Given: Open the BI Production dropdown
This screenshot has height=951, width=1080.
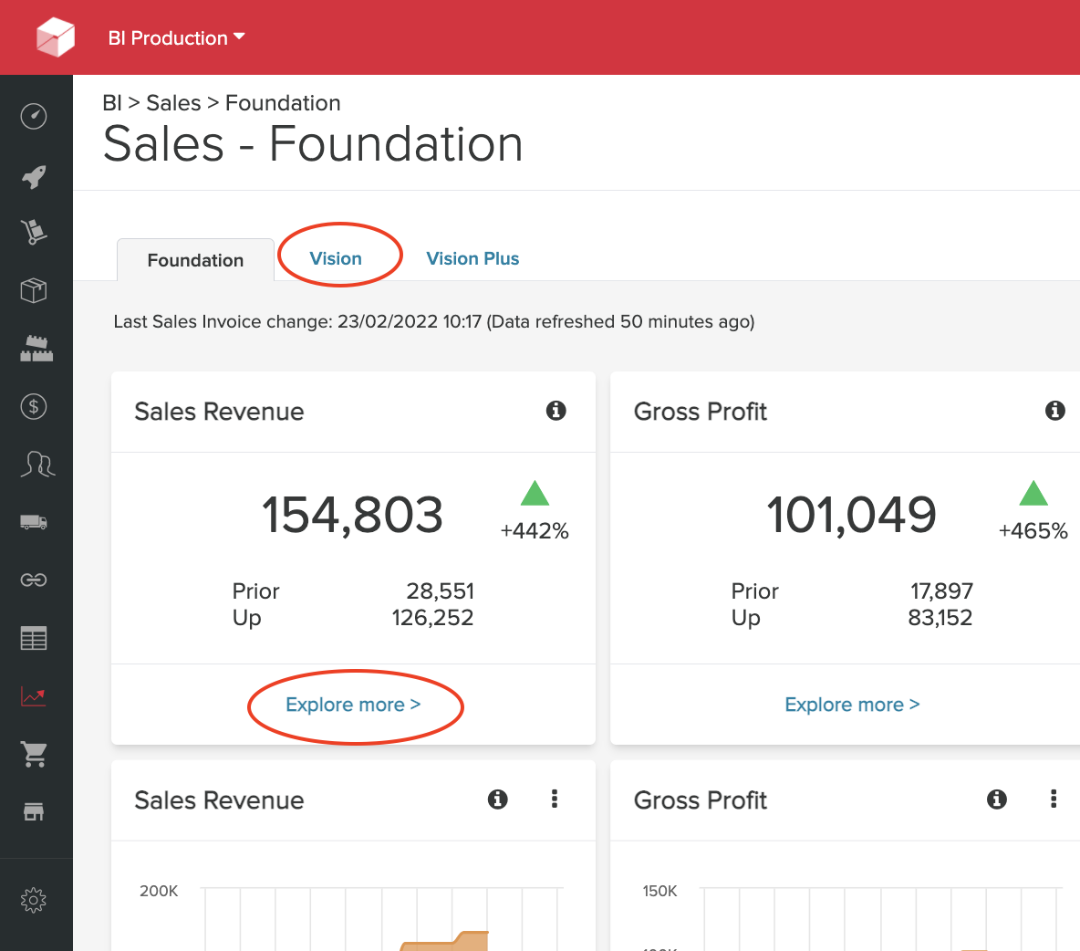Looking at the screenshot, I should click(x=176, y=38).
